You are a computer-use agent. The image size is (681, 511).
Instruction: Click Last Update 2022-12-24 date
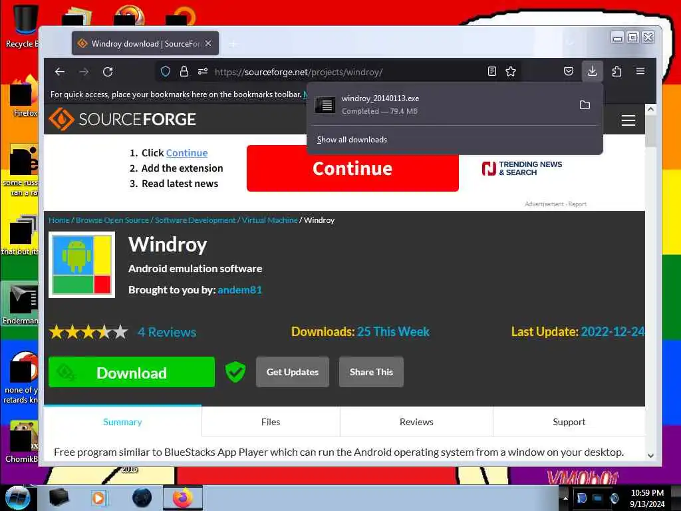pyautogui.click(x=613, y=331)
